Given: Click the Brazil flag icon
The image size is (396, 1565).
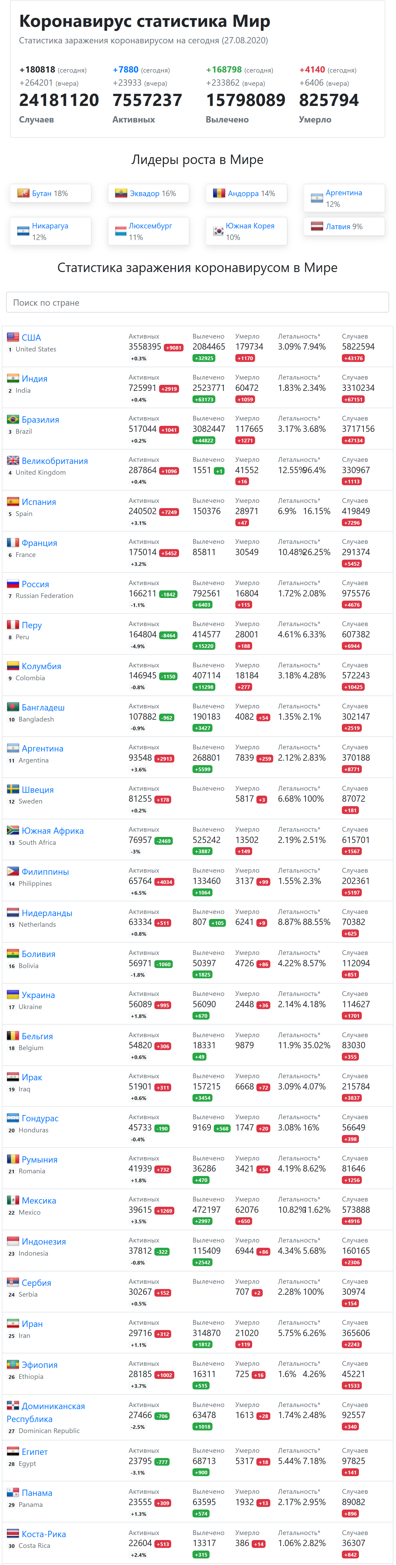Looking at the screenshot, I should tap(13, 419).
